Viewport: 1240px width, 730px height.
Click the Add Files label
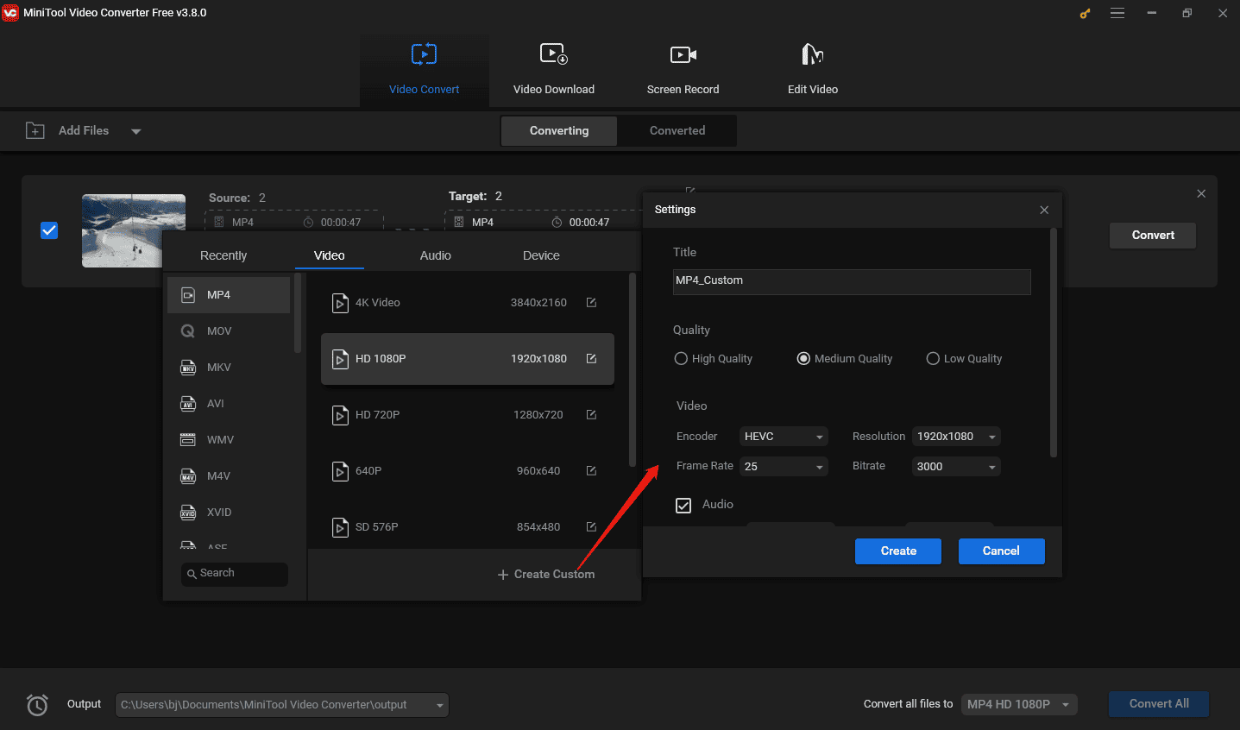coord(84,131)
